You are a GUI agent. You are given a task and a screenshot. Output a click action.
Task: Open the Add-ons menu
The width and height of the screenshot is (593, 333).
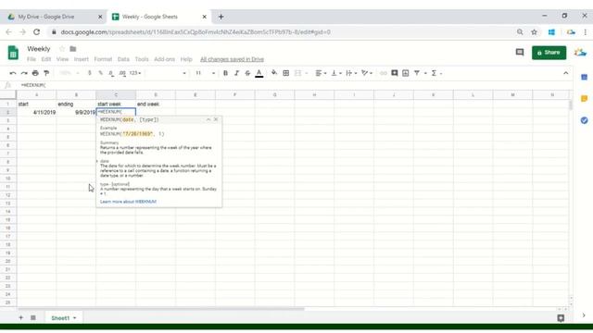(x=165, y=59)
